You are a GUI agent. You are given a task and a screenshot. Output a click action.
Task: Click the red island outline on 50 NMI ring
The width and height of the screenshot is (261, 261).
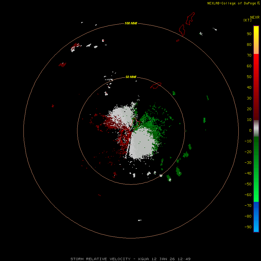[156, 86]
